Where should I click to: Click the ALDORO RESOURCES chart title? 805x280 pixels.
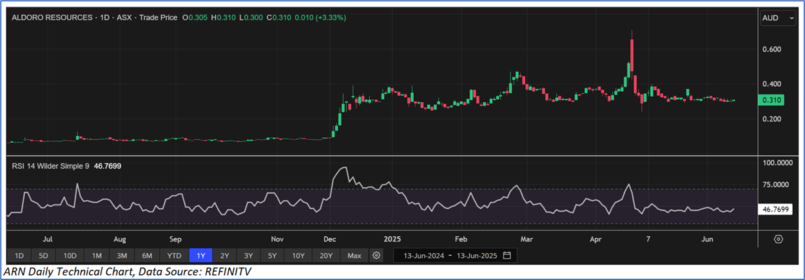[x=52, y=18]
